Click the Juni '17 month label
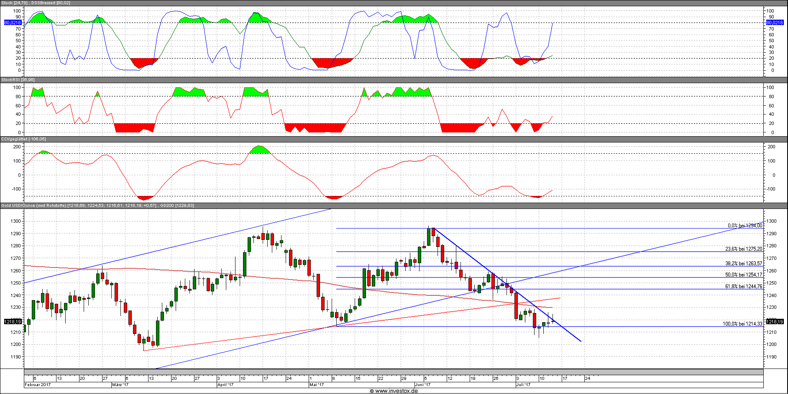Screen dimensions: 788x394 [422, 385]
